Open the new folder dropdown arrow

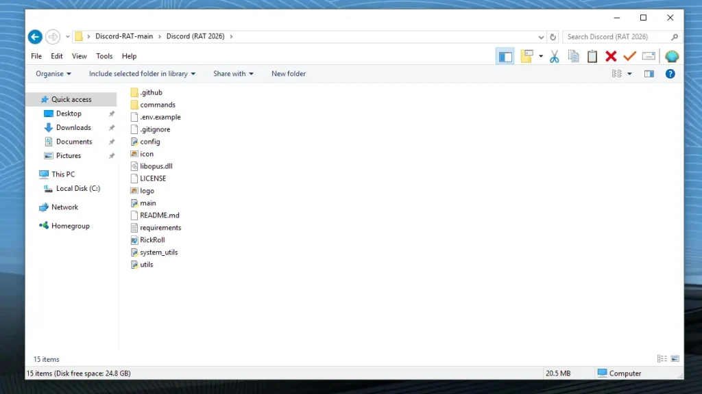coord(541,56)
